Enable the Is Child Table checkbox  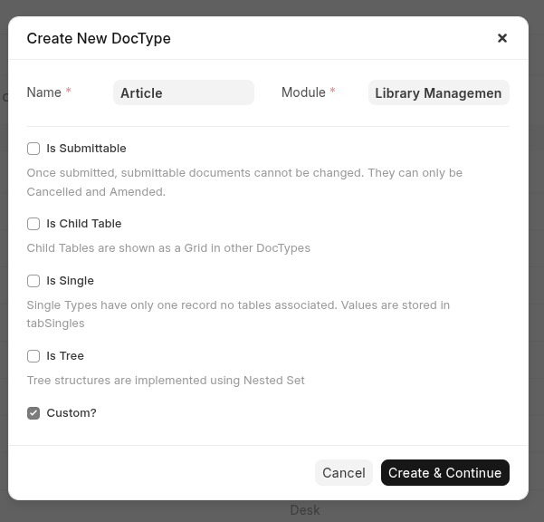tap(33, 224)
